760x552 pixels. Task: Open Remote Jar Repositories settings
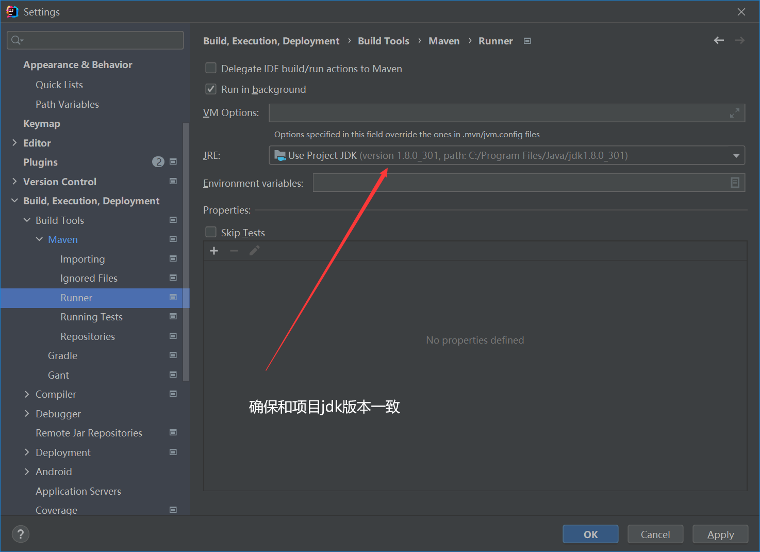(89, 433)
